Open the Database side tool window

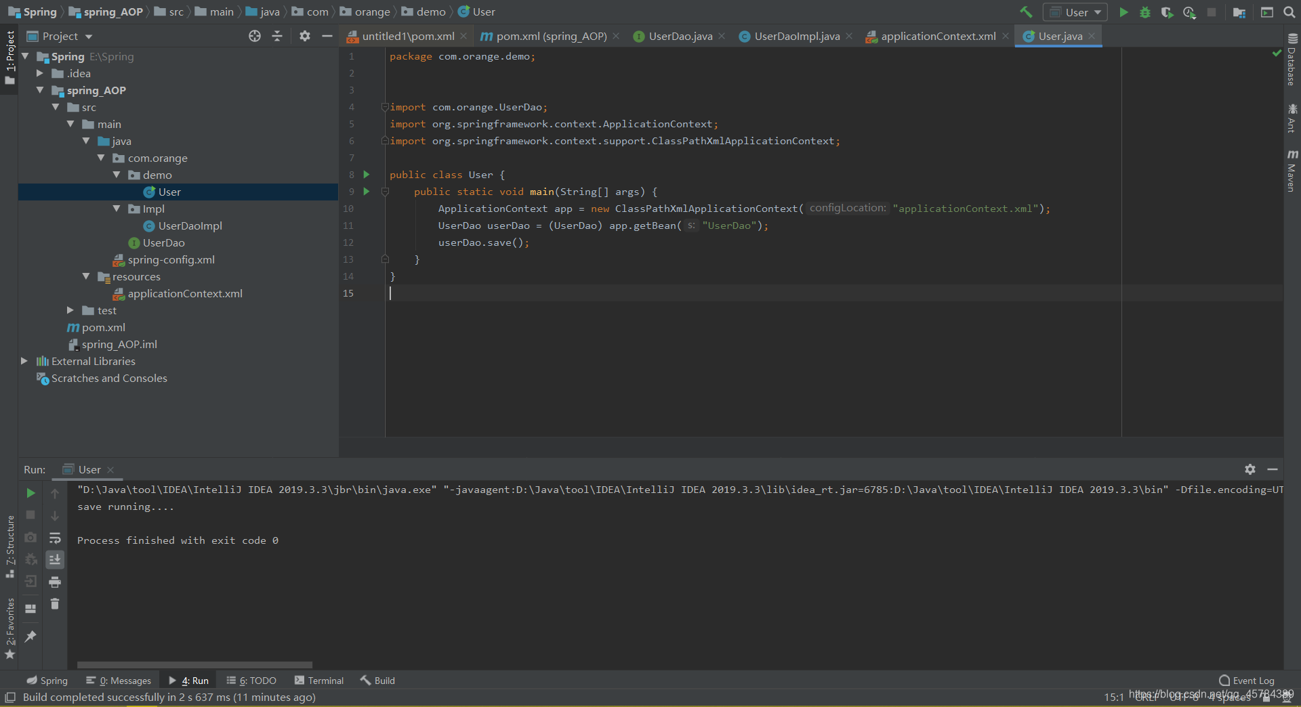pos(1292,60)
